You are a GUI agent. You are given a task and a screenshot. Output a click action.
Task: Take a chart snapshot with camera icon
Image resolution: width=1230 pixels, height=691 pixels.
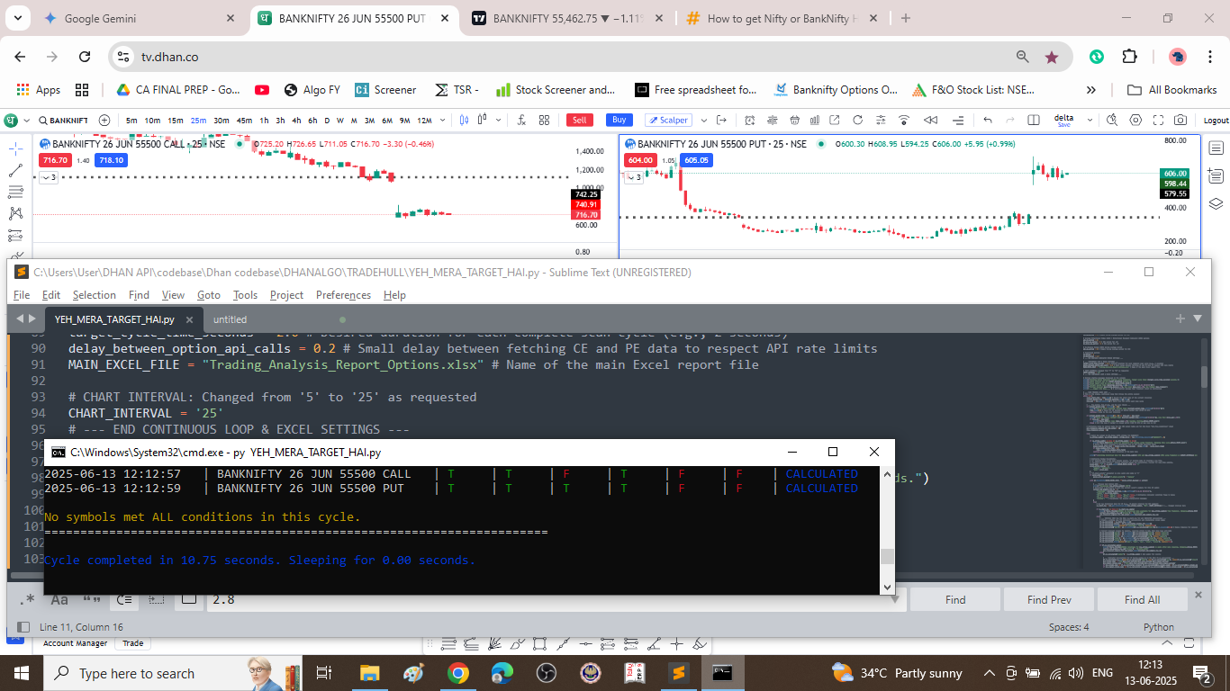(x=1180, y=121)
